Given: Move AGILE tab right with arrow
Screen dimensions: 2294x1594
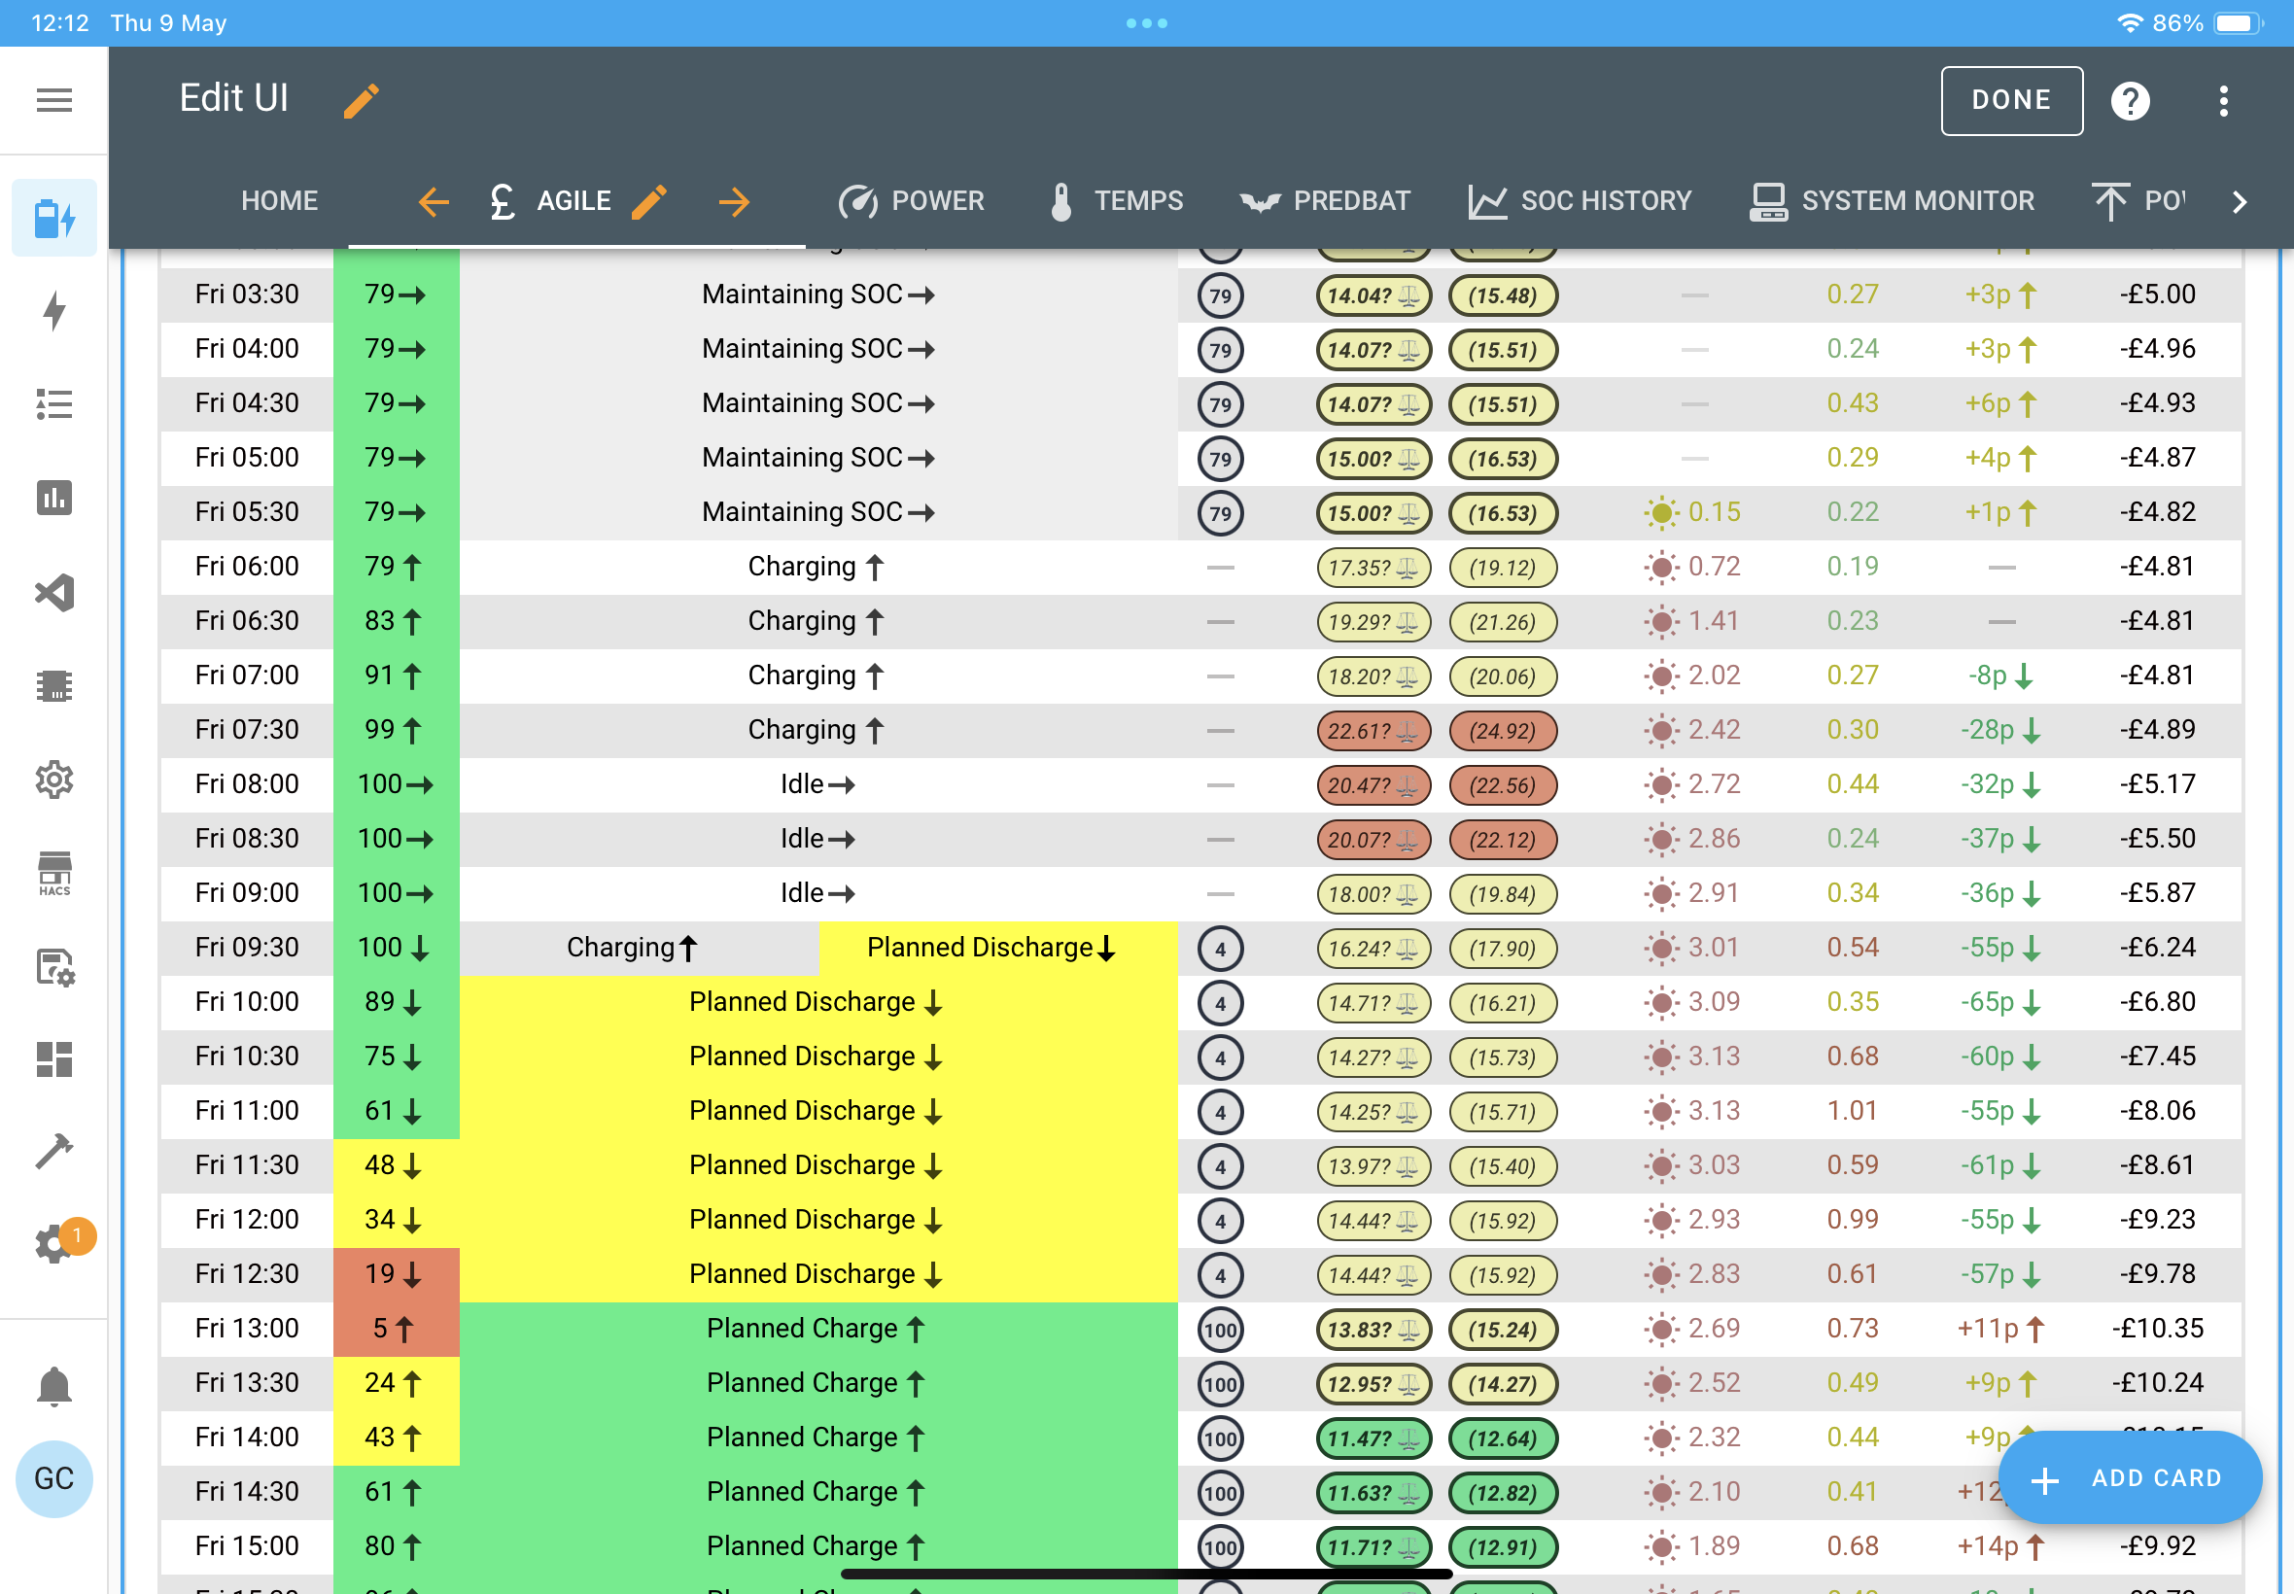Looking at the screenshot, I should tap(733, 202).
